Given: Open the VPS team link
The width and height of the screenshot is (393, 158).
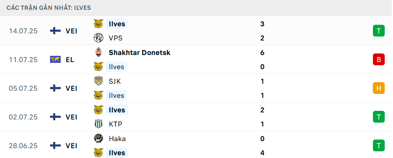Looking at the screenshot, I should (x=115, y=38).
